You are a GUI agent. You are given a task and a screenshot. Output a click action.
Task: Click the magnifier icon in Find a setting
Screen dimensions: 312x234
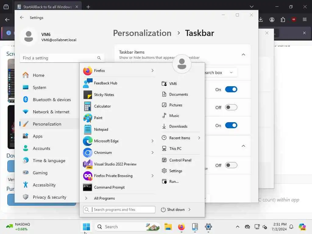pyautogui.click(x=99, y=58)
